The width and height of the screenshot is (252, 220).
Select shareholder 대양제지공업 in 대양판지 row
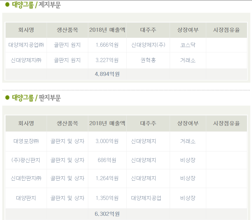click(x=146, y=198)
